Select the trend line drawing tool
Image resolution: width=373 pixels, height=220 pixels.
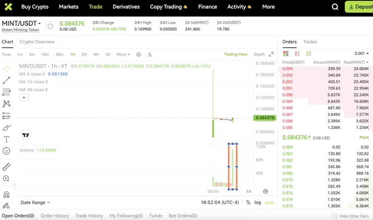point(7,81)
